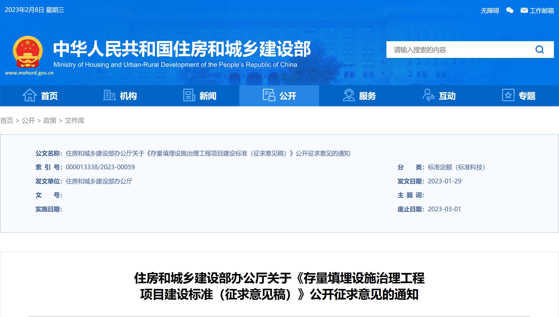Screen dimensions: 559x317
Task: Go to 文件库 in the breadcrumb
Action: [75, 121]
